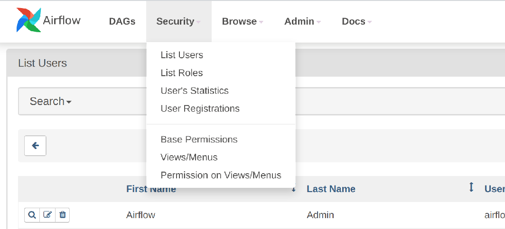Click the Airflow pinwheel logo
Screen dimensions: 505x229
tap(28, 20)
